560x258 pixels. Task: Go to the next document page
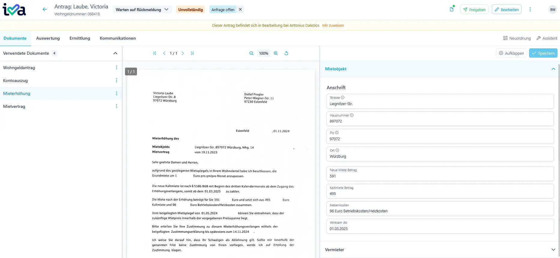[x=183, y=53]
